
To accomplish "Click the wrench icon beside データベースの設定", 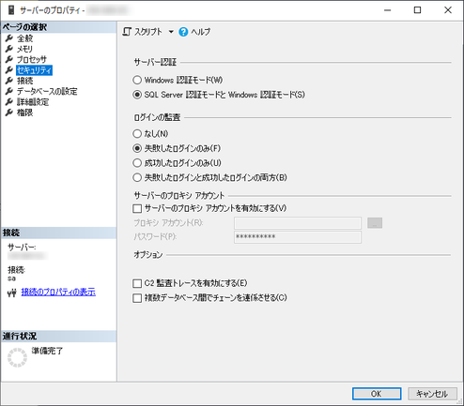I will point(9,91).
